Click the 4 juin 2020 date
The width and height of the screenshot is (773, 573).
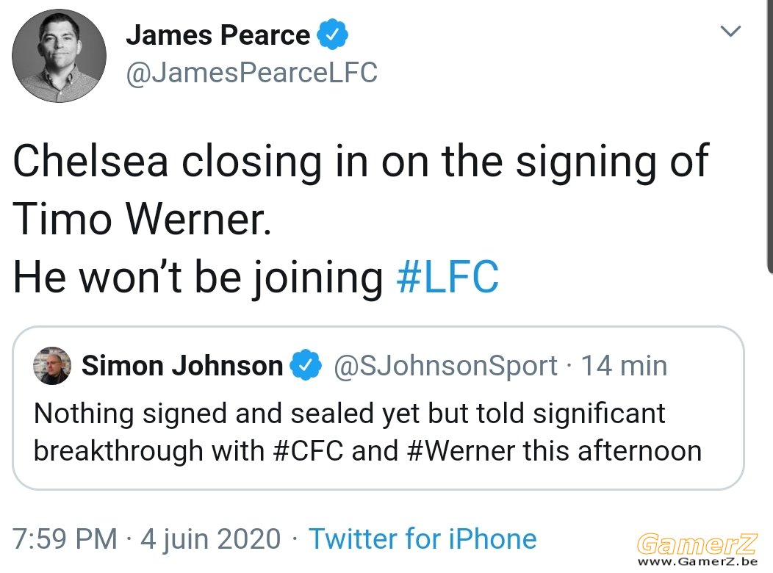point(210,538)
